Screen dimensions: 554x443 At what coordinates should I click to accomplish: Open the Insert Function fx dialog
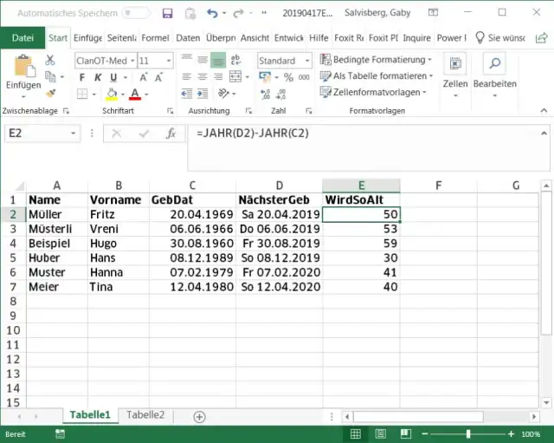171,134
